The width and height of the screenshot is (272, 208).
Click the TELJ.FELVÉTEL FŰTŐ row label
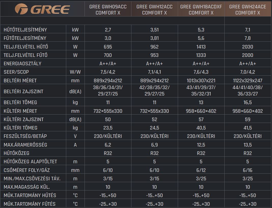point(25,55)
